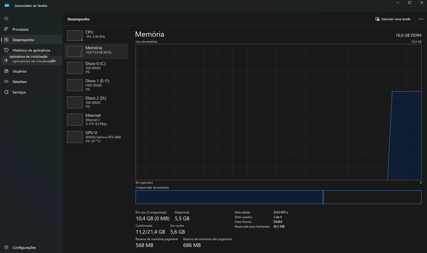Click Executar nova tarefa
The height and width of the screenshot is (253, 427).
tap(393, 19)
